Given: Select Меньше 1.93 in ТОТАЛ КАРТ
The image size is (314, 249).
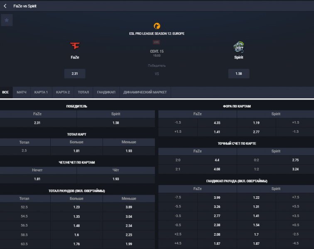Looking at the screenshot, I should [129, 151].
